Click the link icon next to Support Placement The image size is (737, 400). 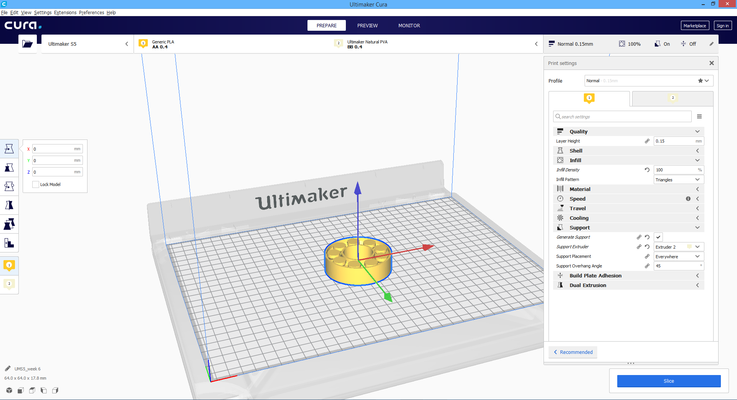click(x=647, y=256)
